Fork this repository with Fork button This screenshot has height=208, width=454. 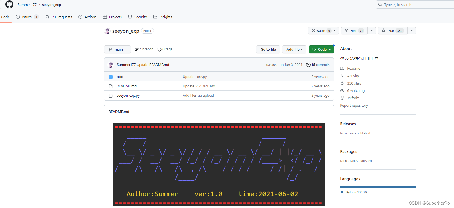(355, 31)
